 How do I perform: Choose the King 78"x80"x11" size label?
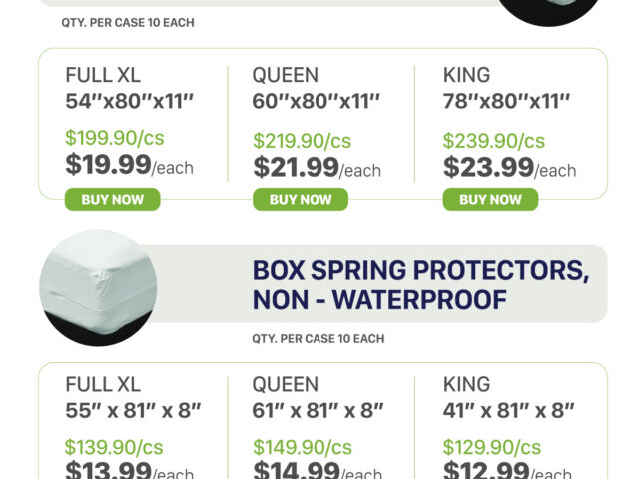(x=506, y=88)
